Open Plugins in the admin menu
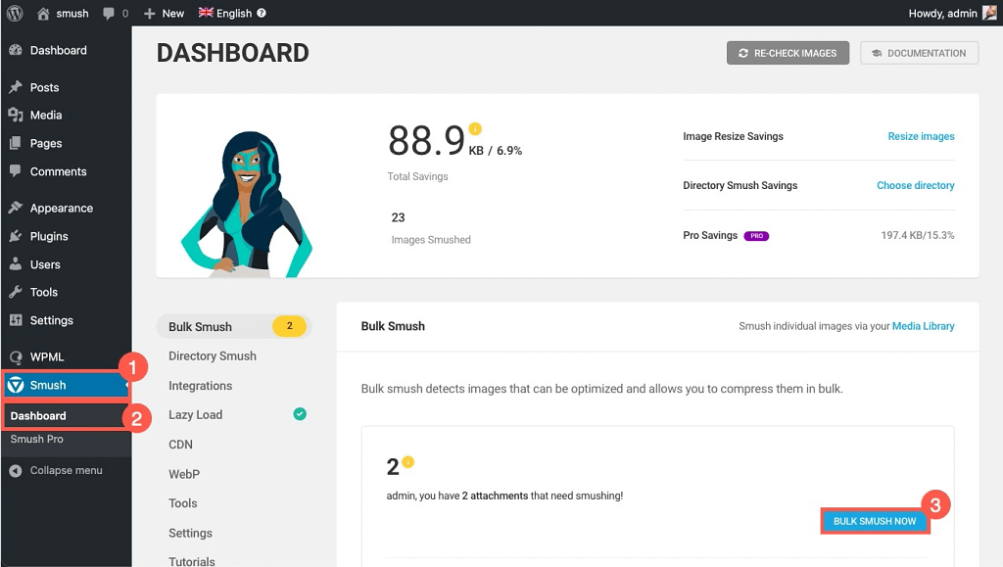 [49, 236]
